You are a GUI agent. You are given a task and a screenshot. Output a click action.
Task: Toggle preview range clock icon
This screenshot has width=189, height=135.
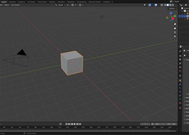click(152, 124)
